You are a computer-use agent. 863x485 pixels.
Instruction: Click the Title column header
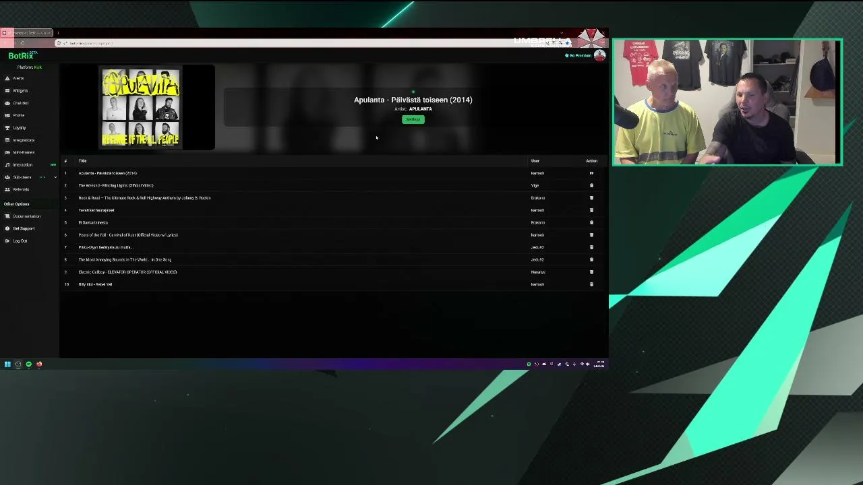pyautogui.click(x=82, y=161)
